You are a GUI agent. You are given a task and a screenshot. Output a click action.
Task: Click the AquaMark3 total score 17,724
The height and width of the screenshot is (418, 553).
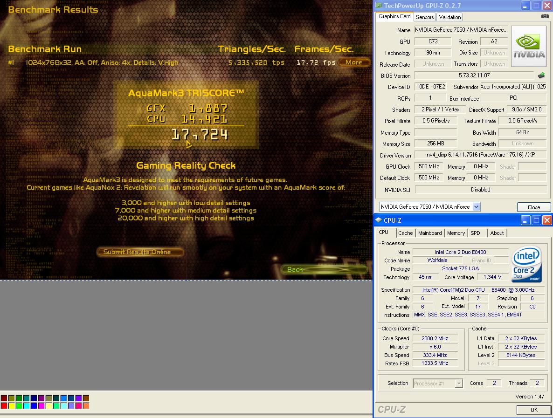[x=200, y=134]
